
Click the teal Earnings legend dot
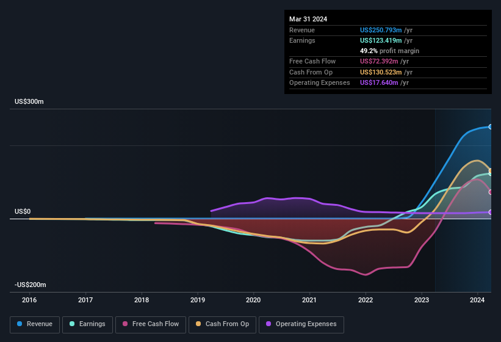tap(73, 324)
